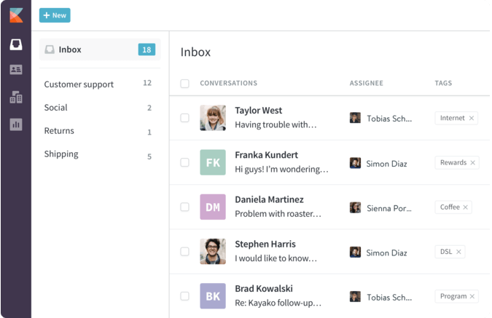
Task: Open the inbox icon in sidebar
Action: (x=15, y=45)
